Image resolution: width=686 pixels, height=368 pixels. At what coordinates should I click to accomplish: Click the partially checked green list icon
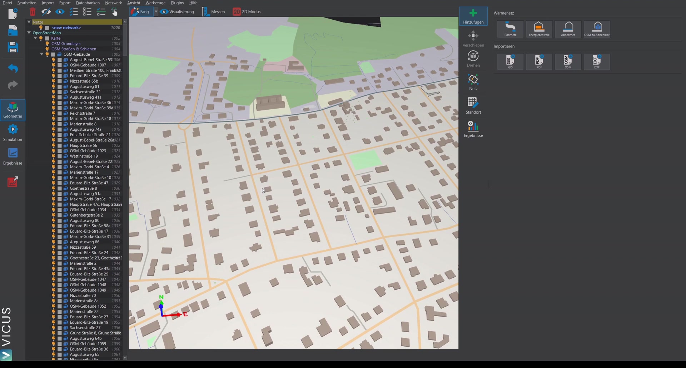(101, 12)
